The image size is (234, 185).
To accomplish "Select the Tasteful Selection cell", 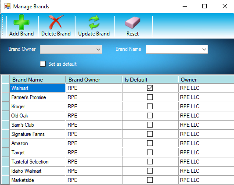I will coord(38,162).
